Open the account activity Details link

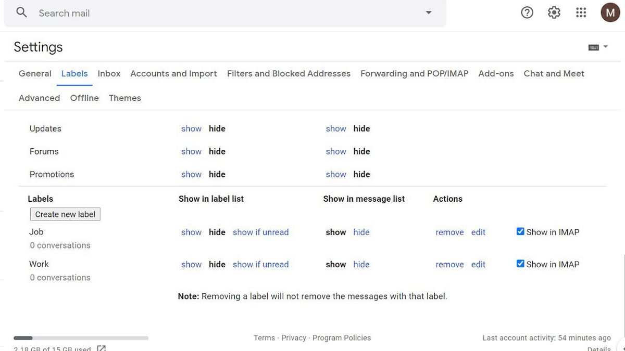599,348
